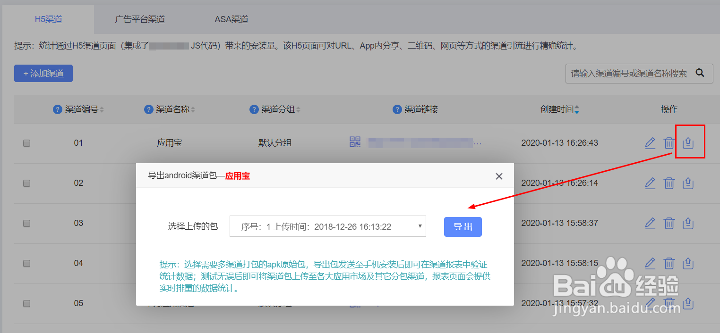Image resolution: width=720 pixels, height=333 pixels.
Task: Open the 选择上传的包 package dropdown
Action: point(327,226)
